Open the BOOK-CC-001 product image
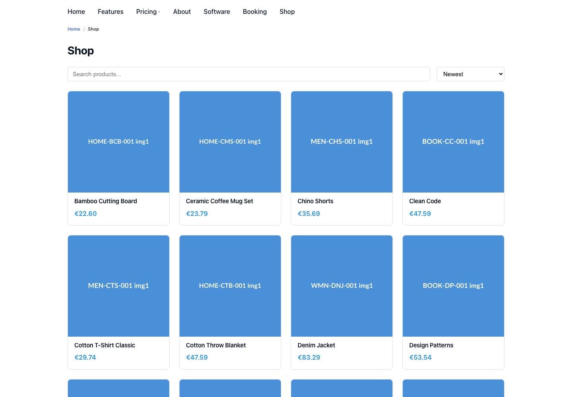 (453, 142)
